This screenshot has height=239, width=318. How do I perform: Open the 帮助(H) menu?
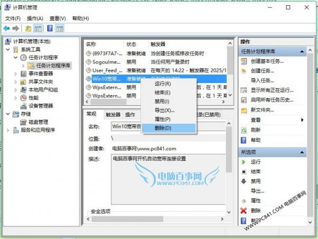(81, 19)
